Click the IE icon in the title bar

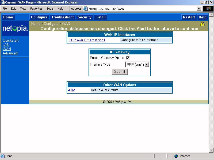point(2,2)
